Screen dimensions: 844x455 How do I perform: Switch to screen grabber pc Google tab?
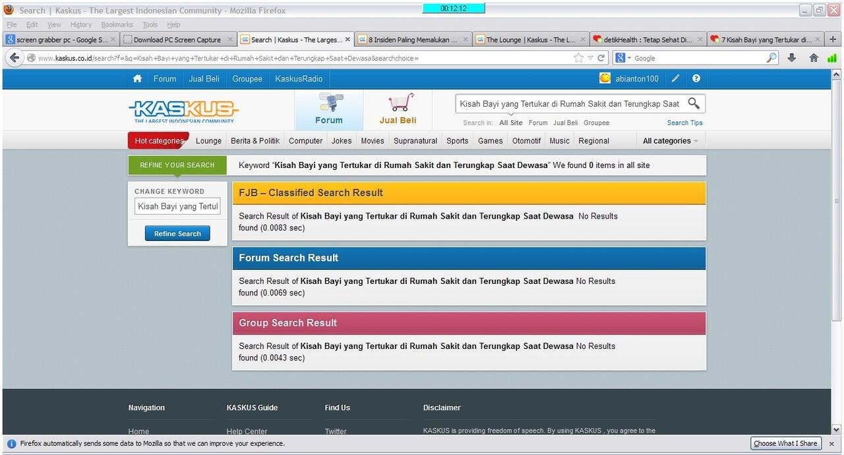[61, 40]
